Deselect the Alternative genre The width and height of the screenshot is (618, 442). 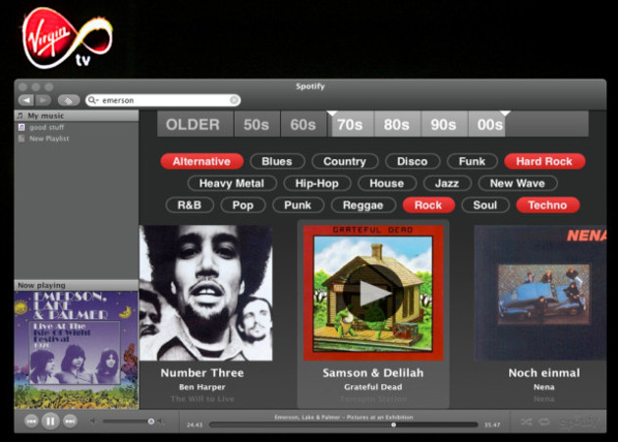pos(201,161)
